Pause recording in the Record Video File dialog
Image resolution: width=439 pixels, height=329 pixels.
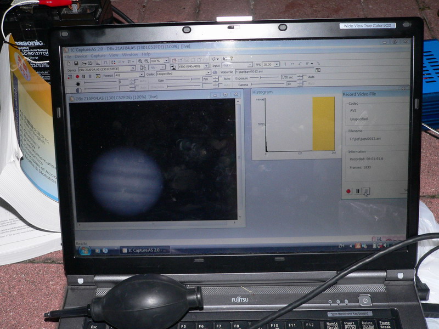(x=358, y=191)
